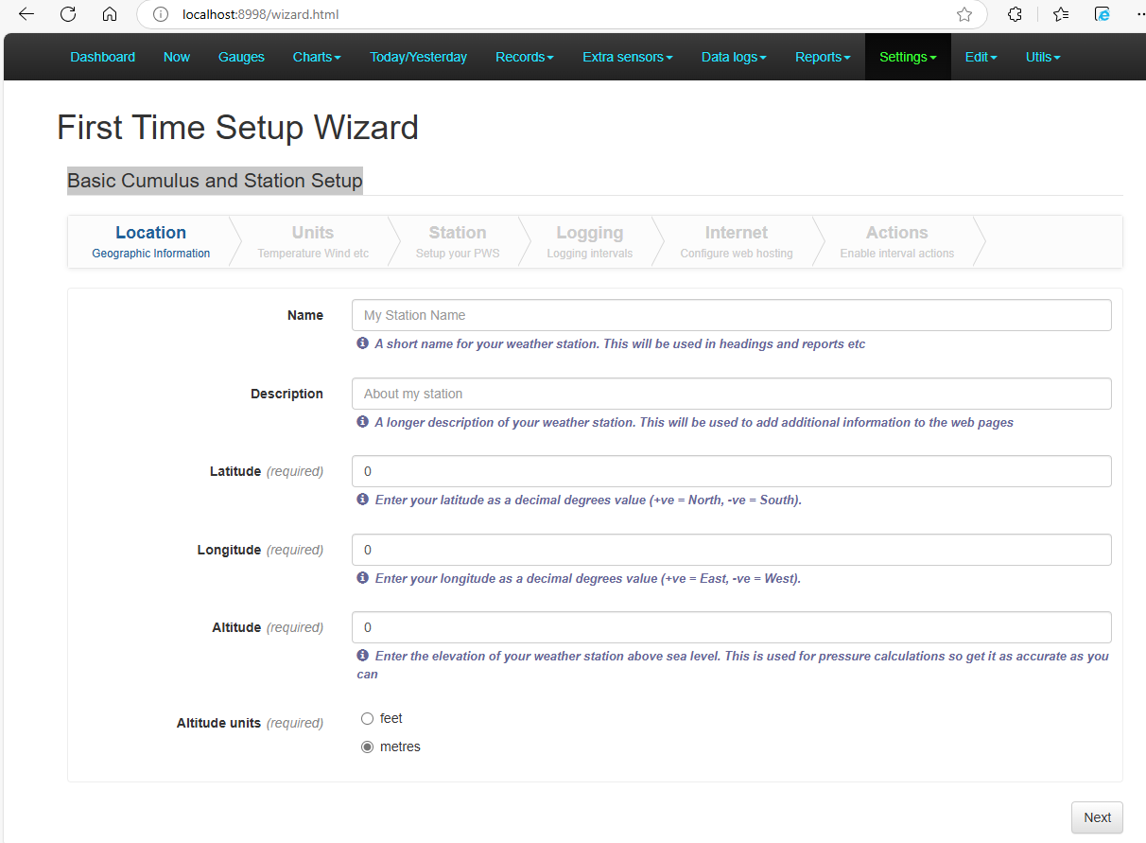The width and height of the screenshot is (1146, 843).
Task: Open the favorites list icon
Action: coord(1061,14)
